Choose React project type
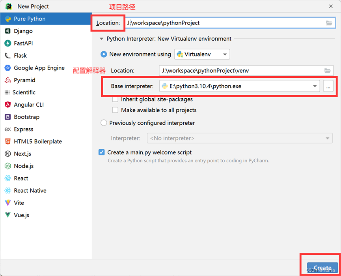Image resolution: width=341 pixels, height=276 pixels. point(46,178)
